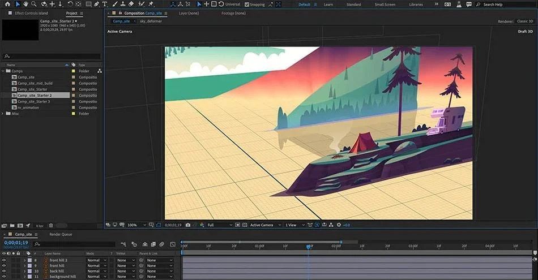Select the rv_animation composition
538x280 pixels.
(28, 107)
